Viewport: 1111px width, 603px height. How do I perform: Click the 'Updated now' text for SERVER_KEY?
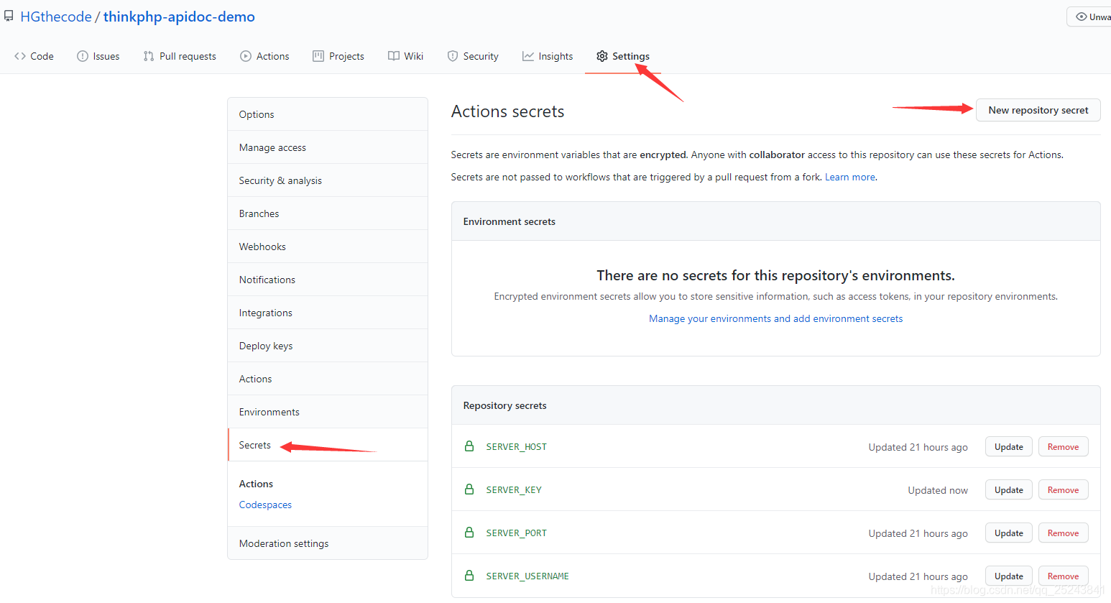pyautogui.click(x=938, y=490)
